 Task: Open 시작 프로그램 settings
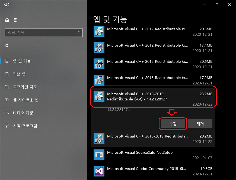(x=44, y=126)
